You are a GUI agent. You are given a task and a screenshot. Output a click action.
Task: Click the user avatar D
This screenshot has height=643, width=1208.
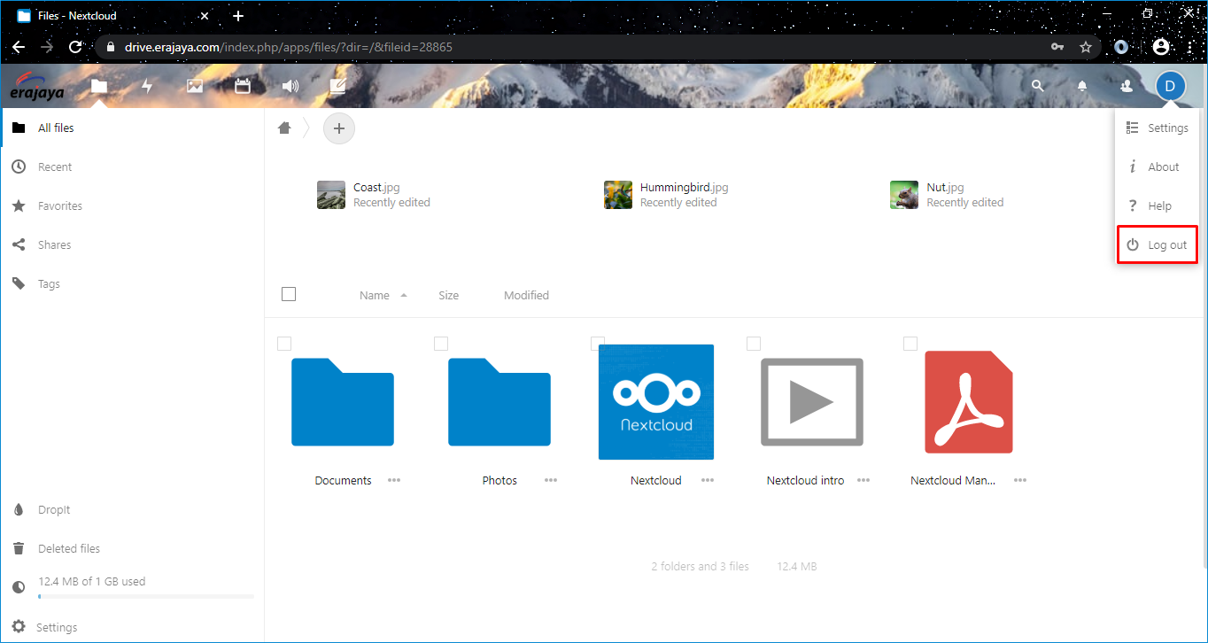[x=1170, y=86]
